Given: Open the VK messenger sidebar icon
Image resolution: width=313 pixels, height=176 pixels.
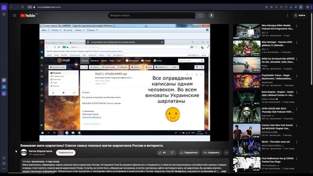Looking at the screenshot, I should [x=4, y=87].
